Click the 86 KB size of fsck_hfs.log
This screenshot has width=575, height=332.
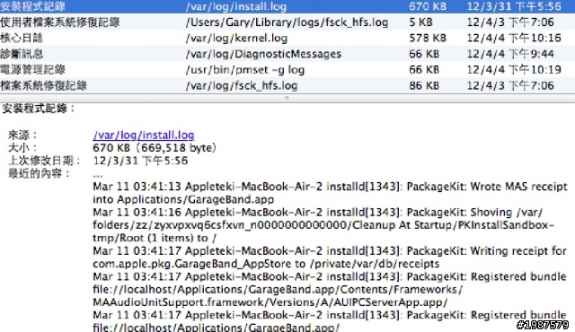[x=424, y=85]
